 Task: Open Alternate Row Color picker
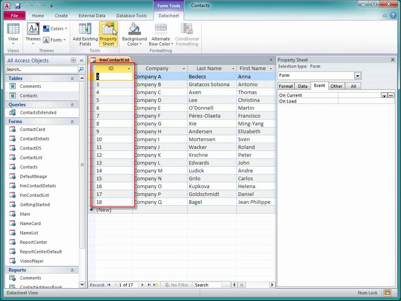[160, 35]
